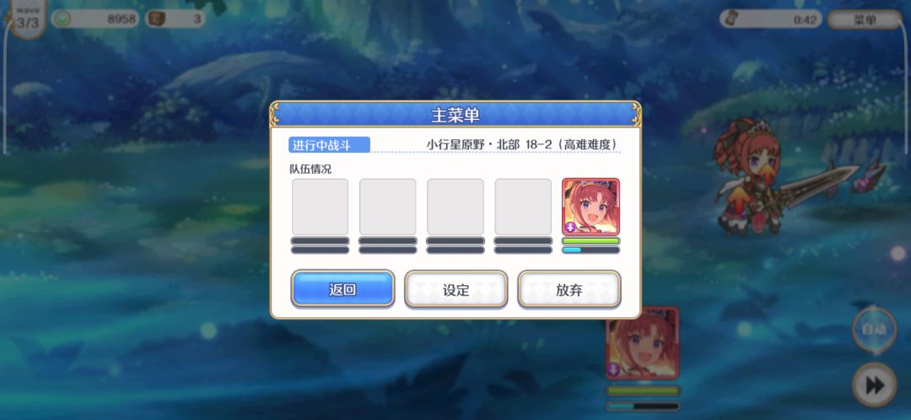911x420 pixels.
Task: Click the second empty team slot
Action: [387, 207]
